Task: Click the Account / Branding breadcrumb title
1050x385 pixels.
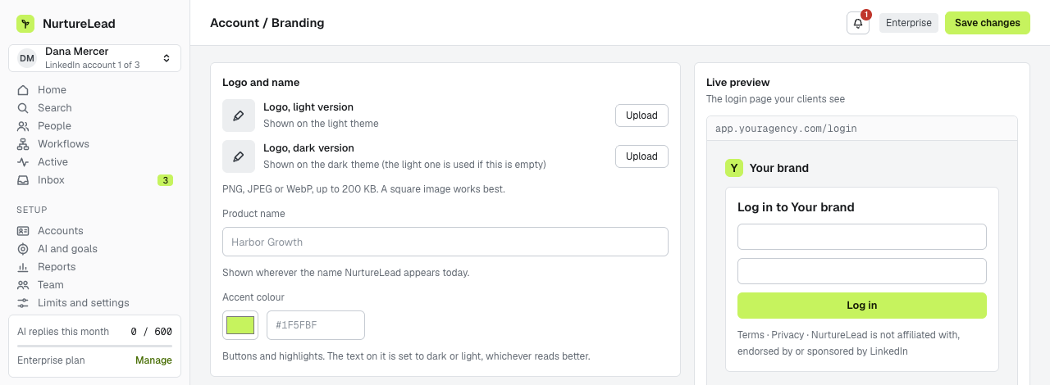Action: coord(267,23)
